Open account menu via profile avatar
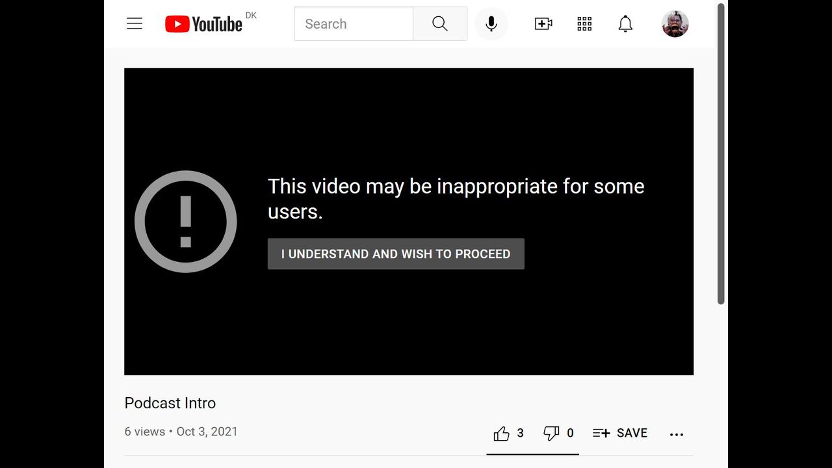 tap(675, 24)
